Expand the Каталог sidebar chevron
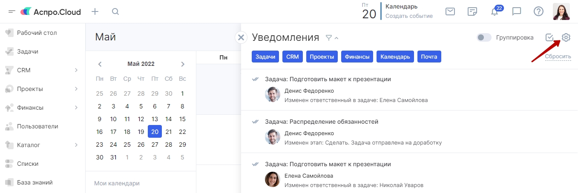Screen dimensions: 578x193 pos(76,145)
